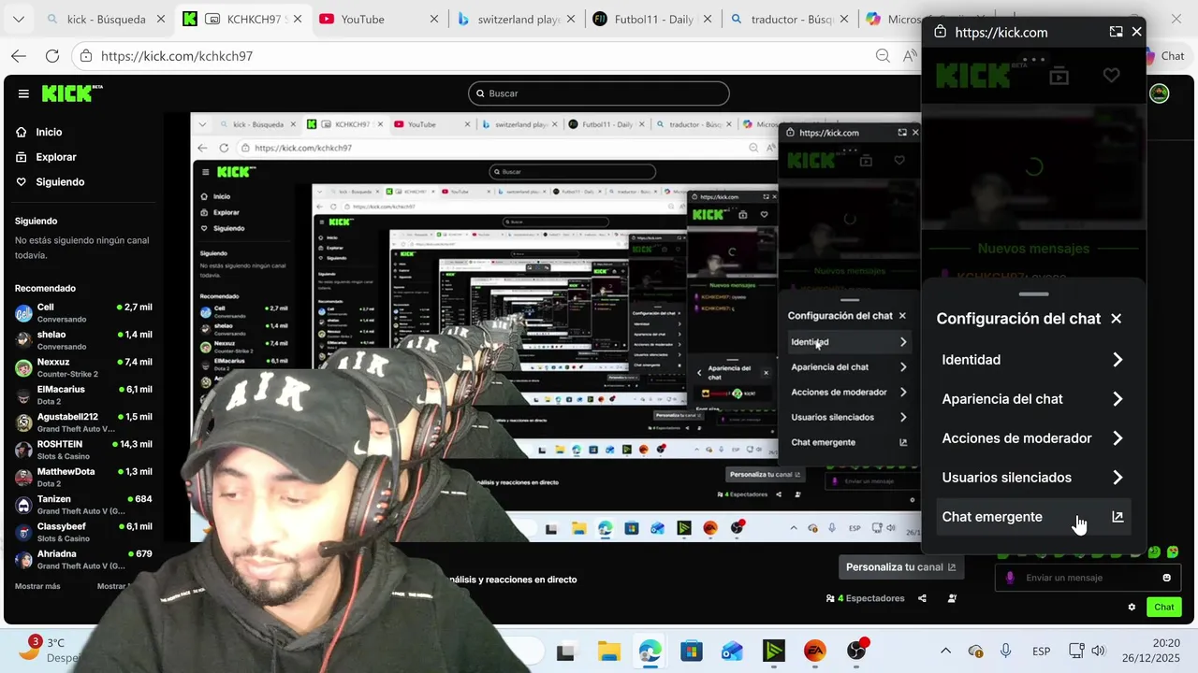The image size is (1198, 673).
Task: Go to Inicio in sidebar
Action: pyautogui.click(x=39, y=132)
